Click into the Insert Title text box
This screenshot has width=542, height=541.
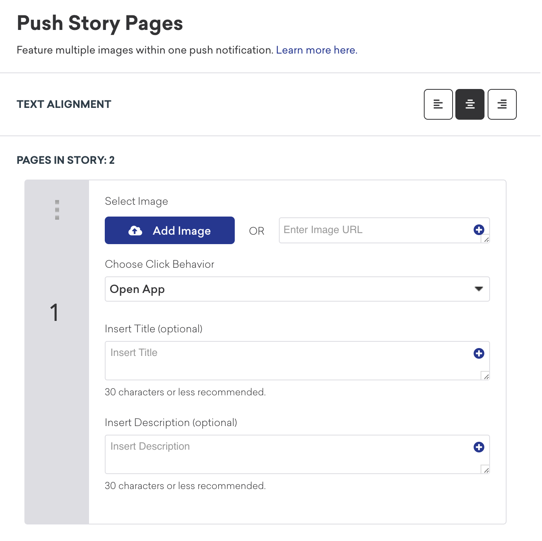click(288, 360)
